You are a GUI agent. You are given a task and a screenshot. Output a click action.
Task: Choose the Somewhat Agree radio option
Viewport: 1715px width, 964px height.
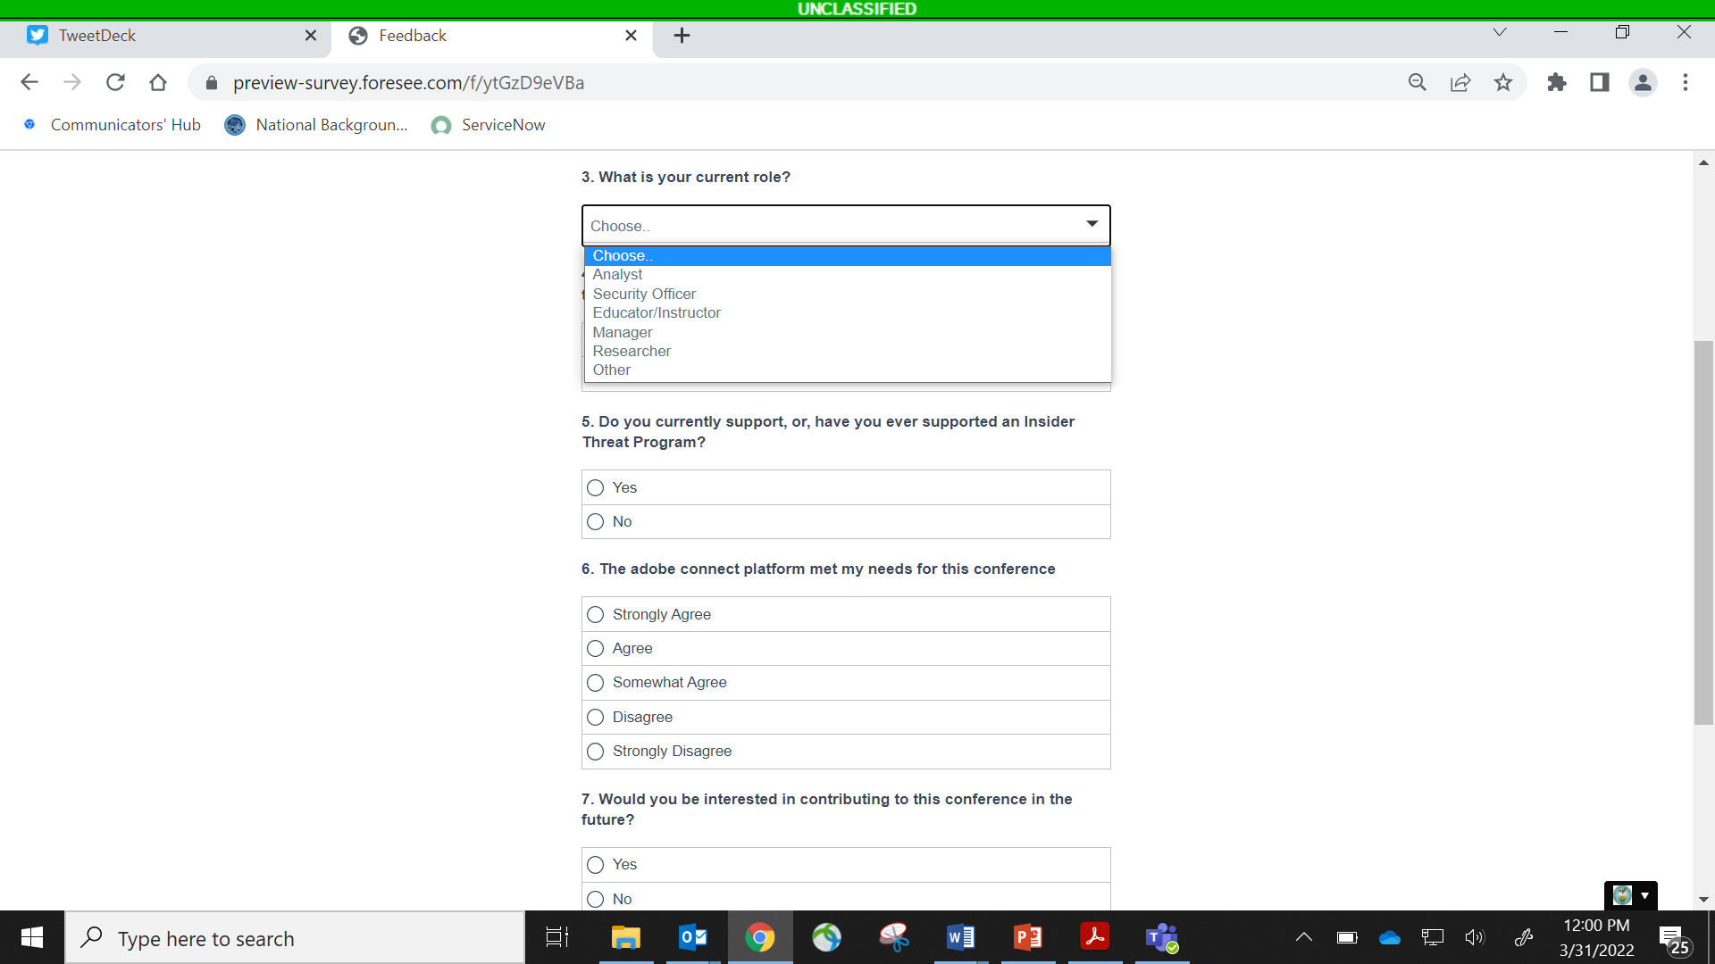point(596,683)
